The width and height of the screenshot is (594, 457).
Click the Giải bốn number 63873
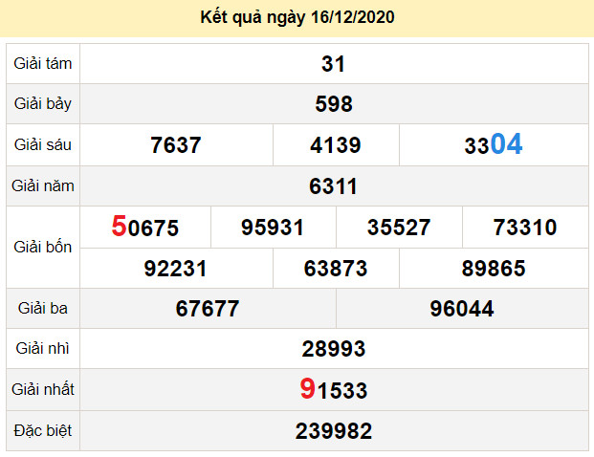(336, 269)
